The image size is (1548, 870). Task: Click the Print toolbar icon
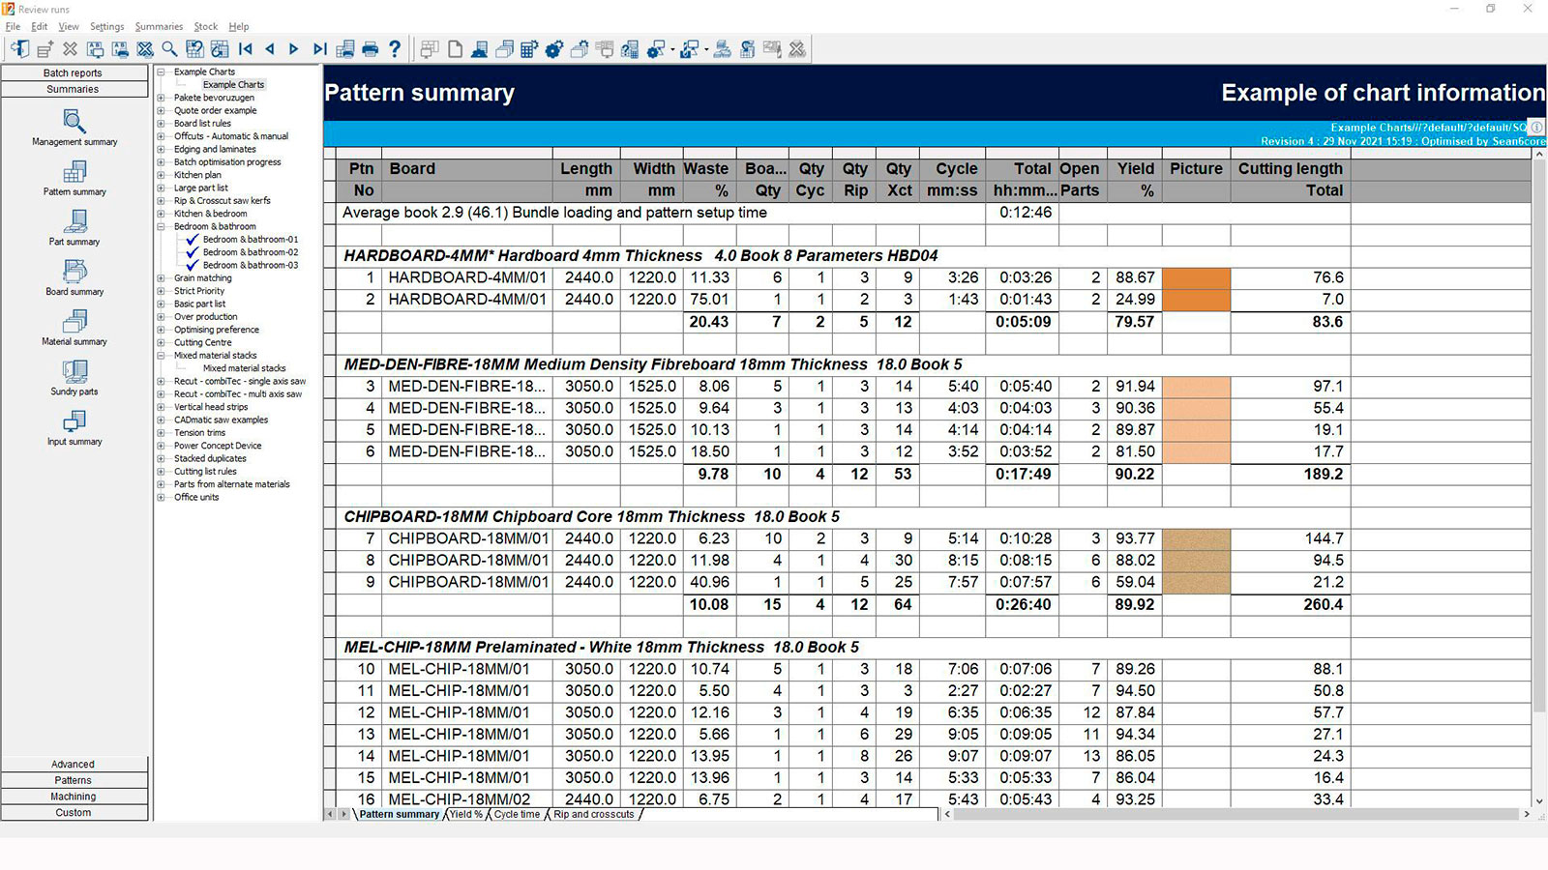[x=370, y=49]
